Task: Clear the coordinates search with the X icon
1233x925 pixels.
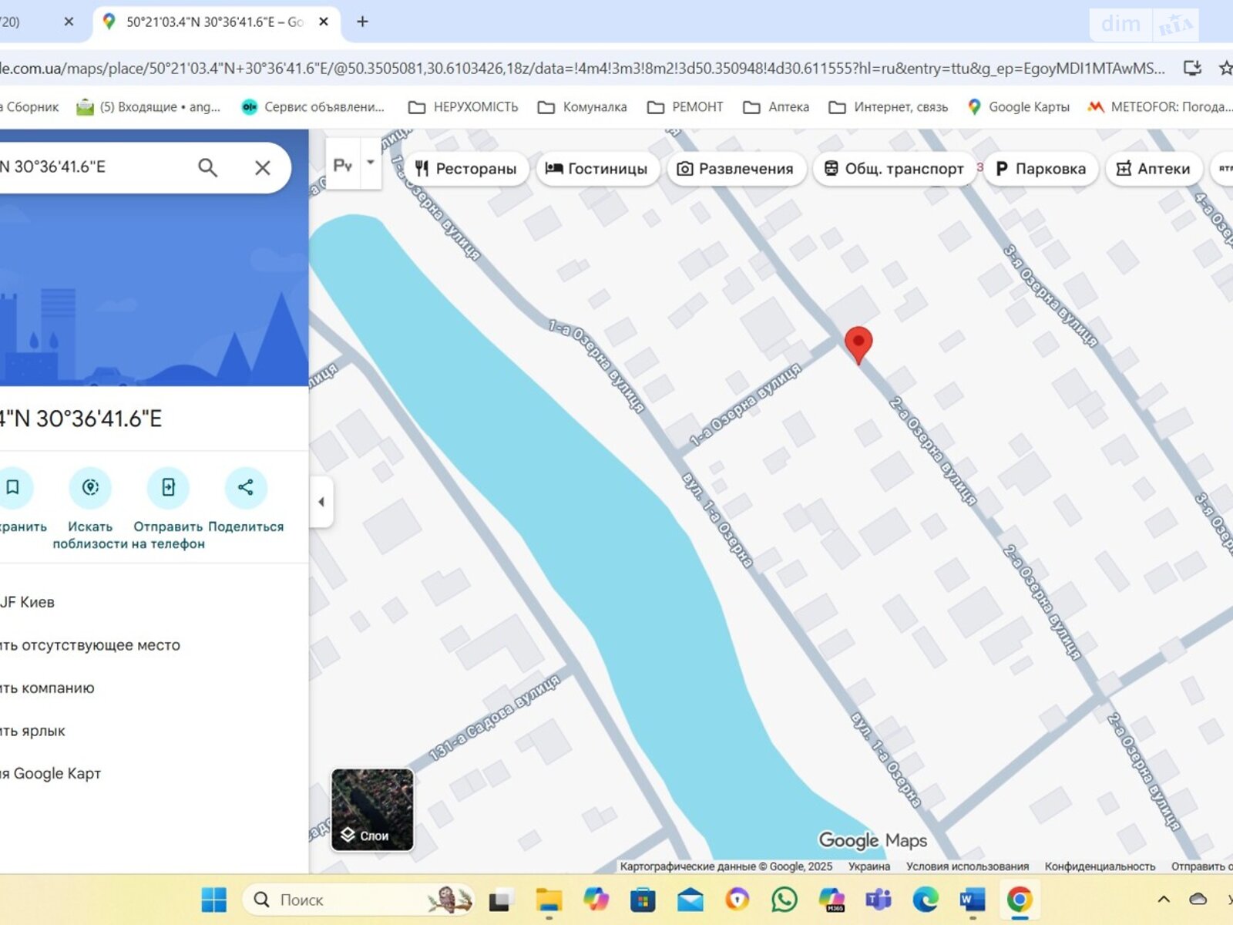Action: 262,166
